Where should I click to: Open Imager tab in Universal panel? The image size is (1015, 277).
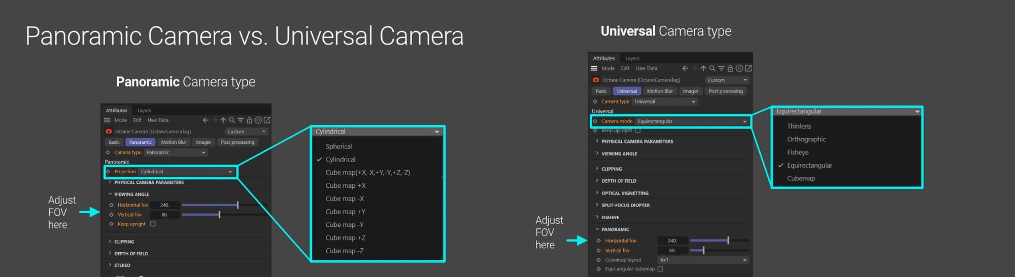tap(691, 91)
